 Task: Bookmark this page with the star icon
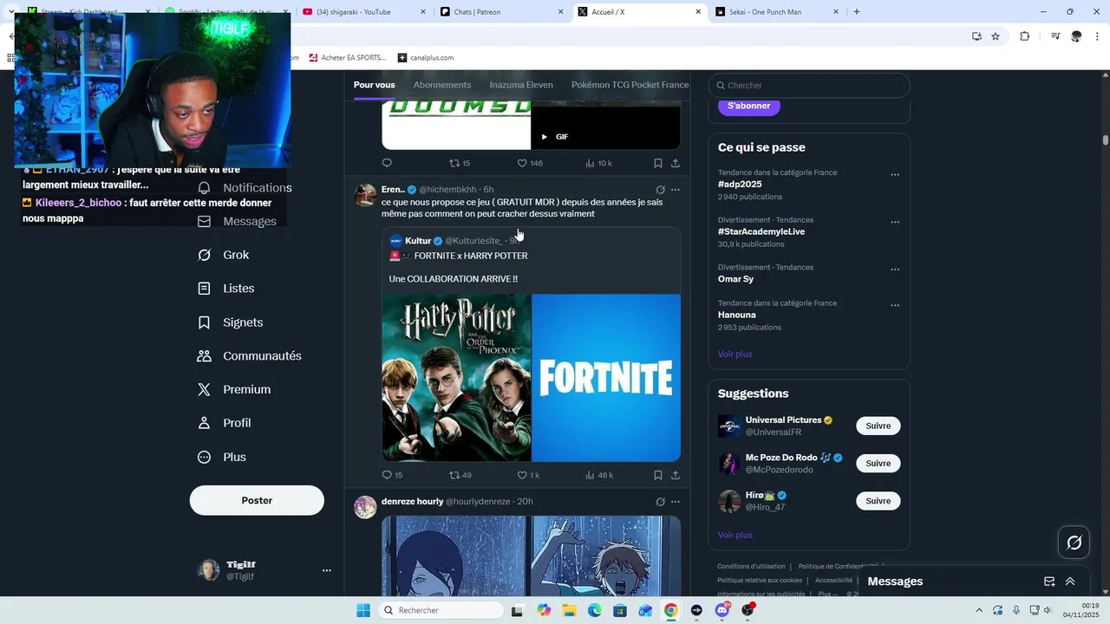pos(996,36)
